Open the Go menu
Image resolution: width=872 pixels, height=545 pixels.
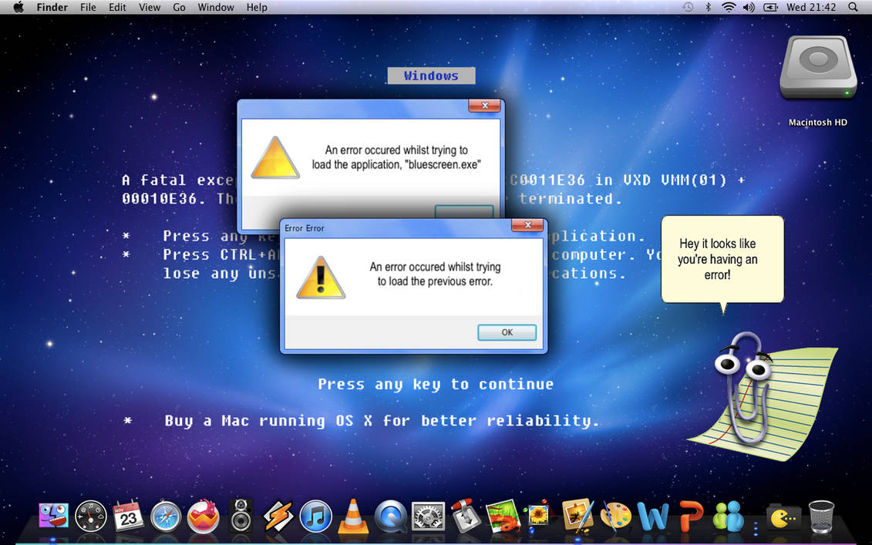tap(179, 7)
